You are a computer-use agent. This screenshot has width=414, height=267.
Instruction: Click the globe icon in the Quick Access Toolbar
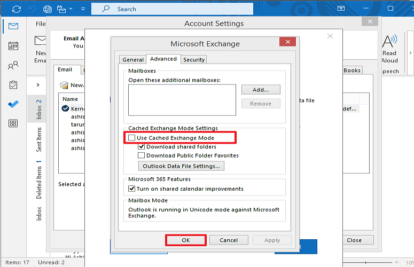click(x=48, y=9)
